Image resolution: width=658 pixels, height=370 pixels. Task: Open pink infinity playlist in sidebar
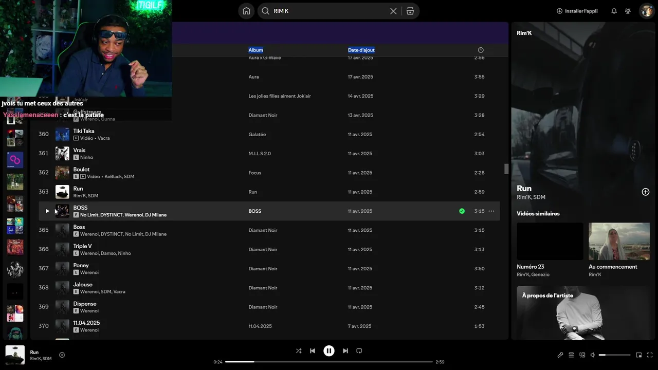point(15,160)
